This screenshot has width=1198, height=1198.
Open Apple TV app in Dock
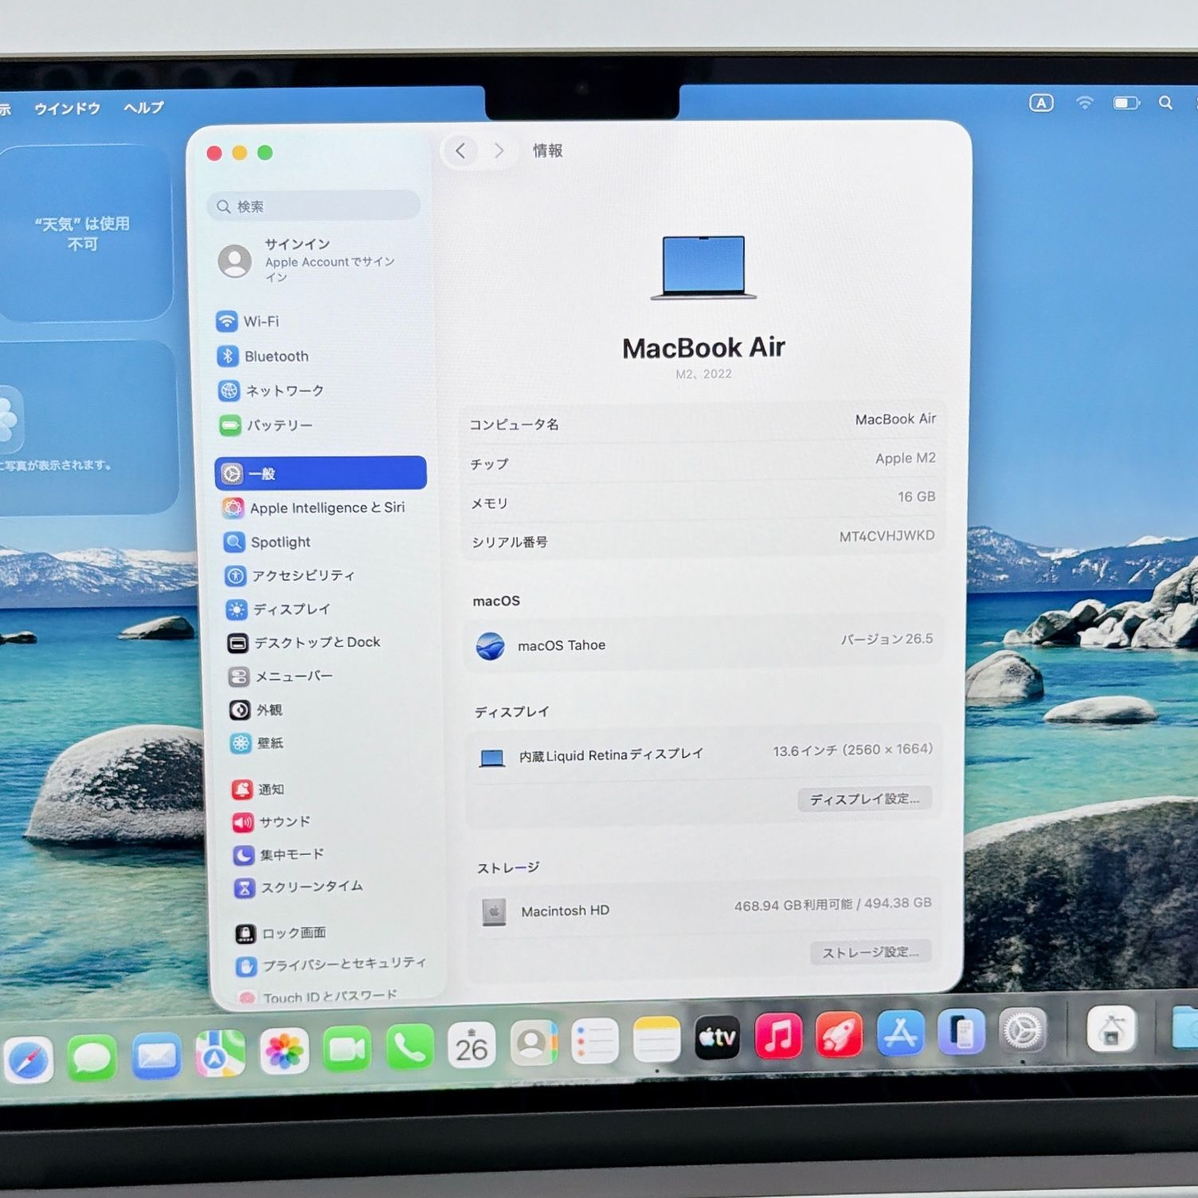coord(717,1037)
